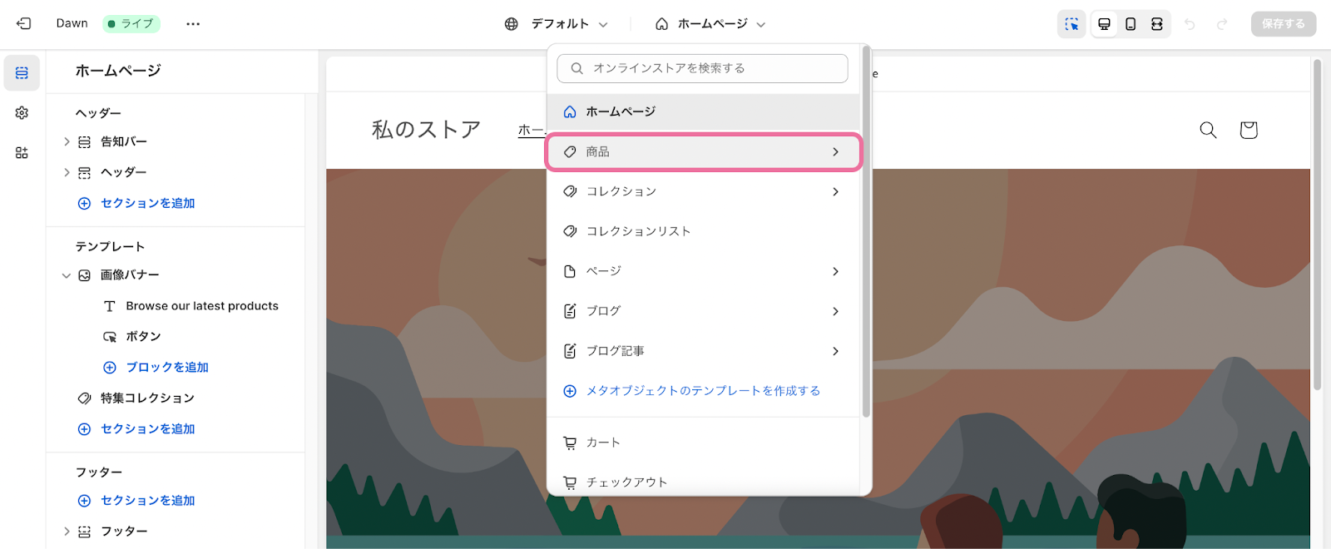This screenshot has height=549, width=1331.
Task: Click the ボタン block icon
Action: pyautogui.click(x=109, y=337)
